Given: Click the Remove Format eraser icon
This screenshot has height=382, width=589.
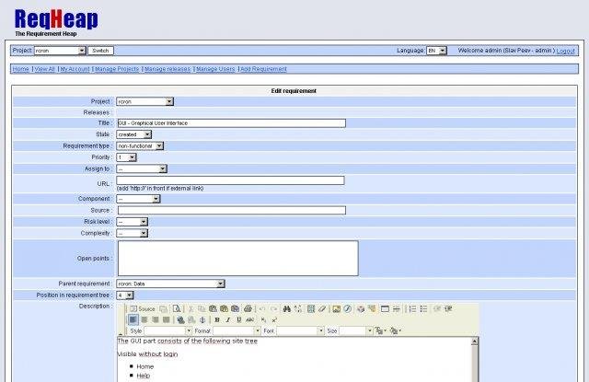Looking at the screenshot, I should (x=322, y=308).
